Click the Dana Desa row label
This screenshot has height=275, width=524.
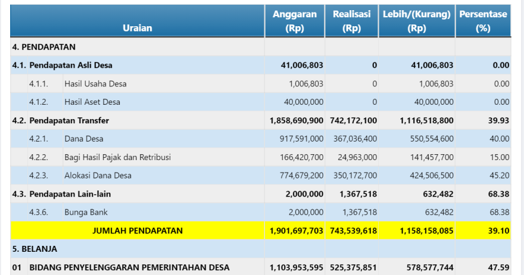[84, 139]
